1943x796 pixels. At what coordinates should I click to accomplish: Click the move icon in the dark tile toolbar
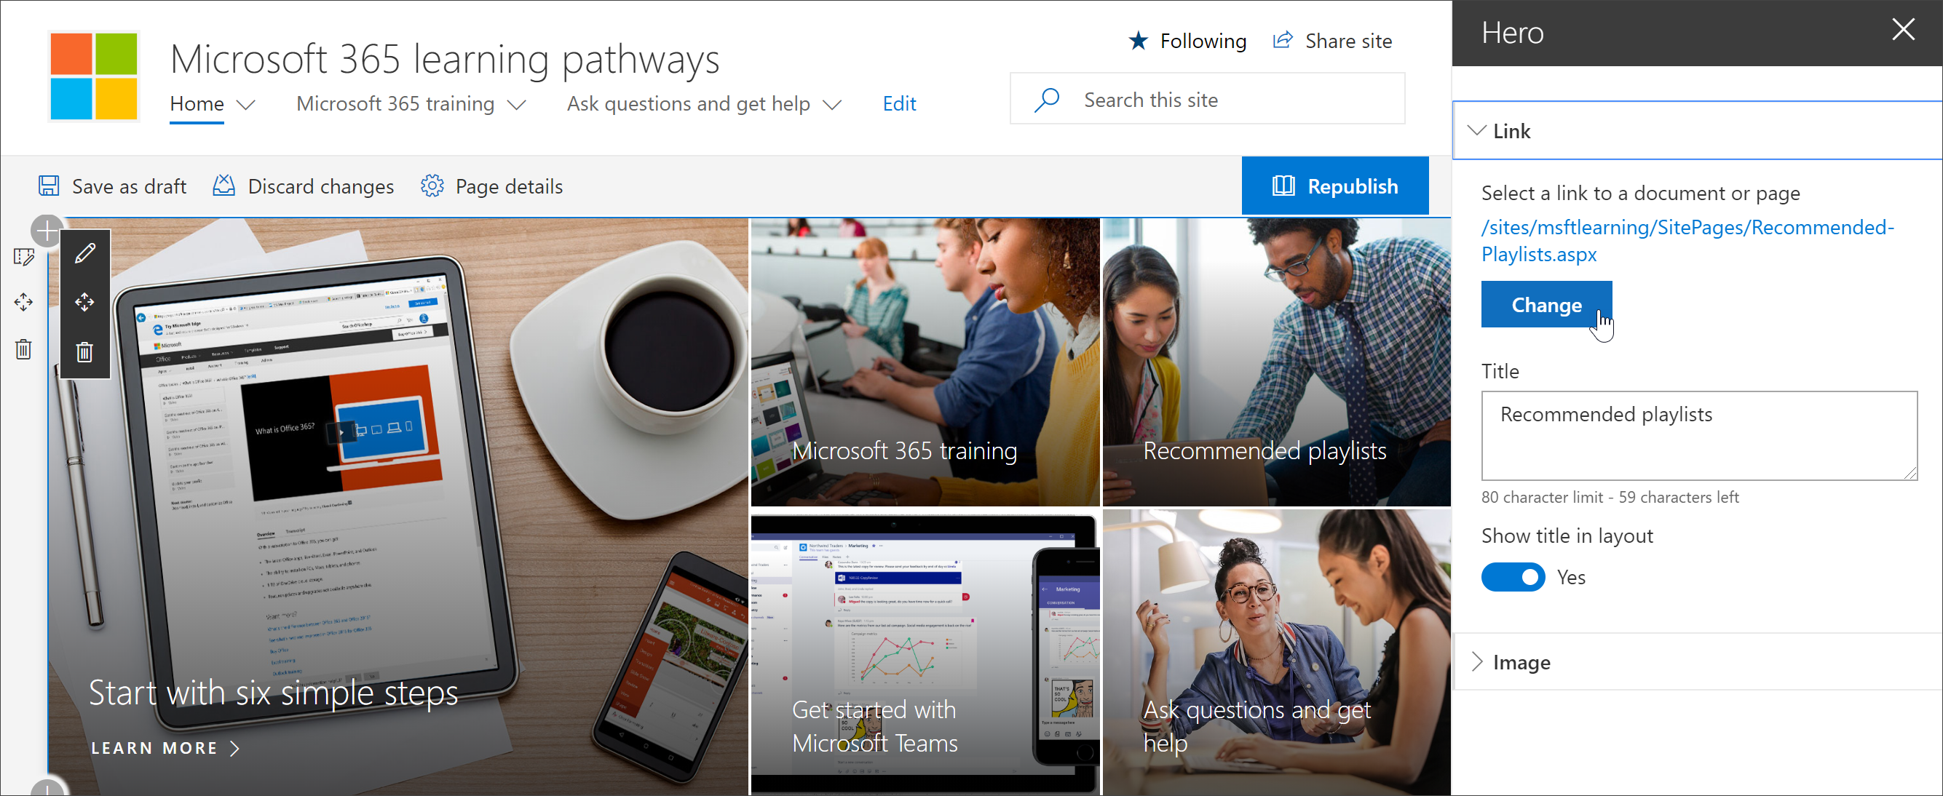click(84, 302)
